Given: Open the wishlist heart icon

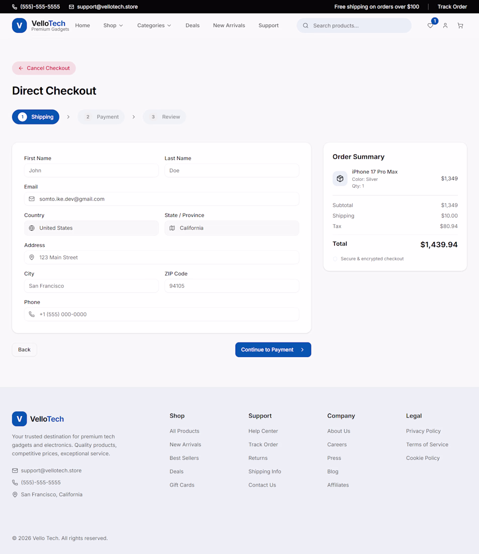Looking at the screenshot, I should pos(430,26).
